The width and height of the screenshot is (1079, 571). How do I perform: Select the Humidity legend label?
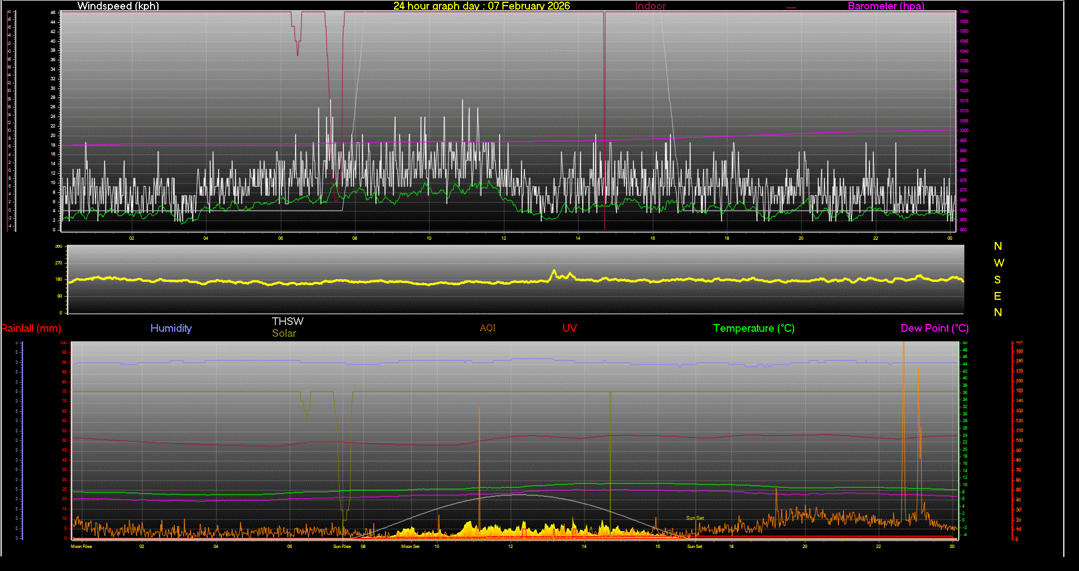[171, 328]
